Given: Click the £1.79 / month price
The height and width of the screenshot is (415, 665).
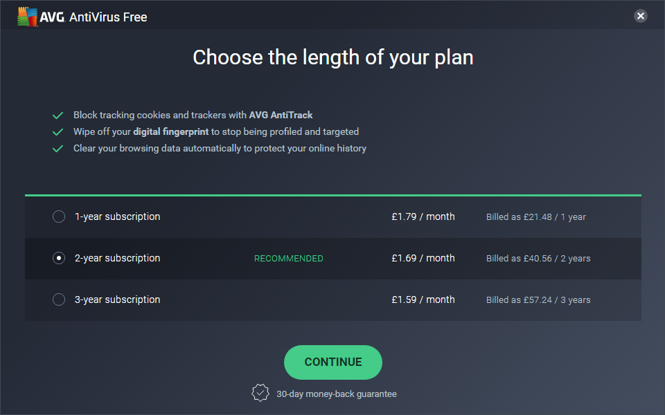Looking at the screenshot, I should (x=423, y=217).
